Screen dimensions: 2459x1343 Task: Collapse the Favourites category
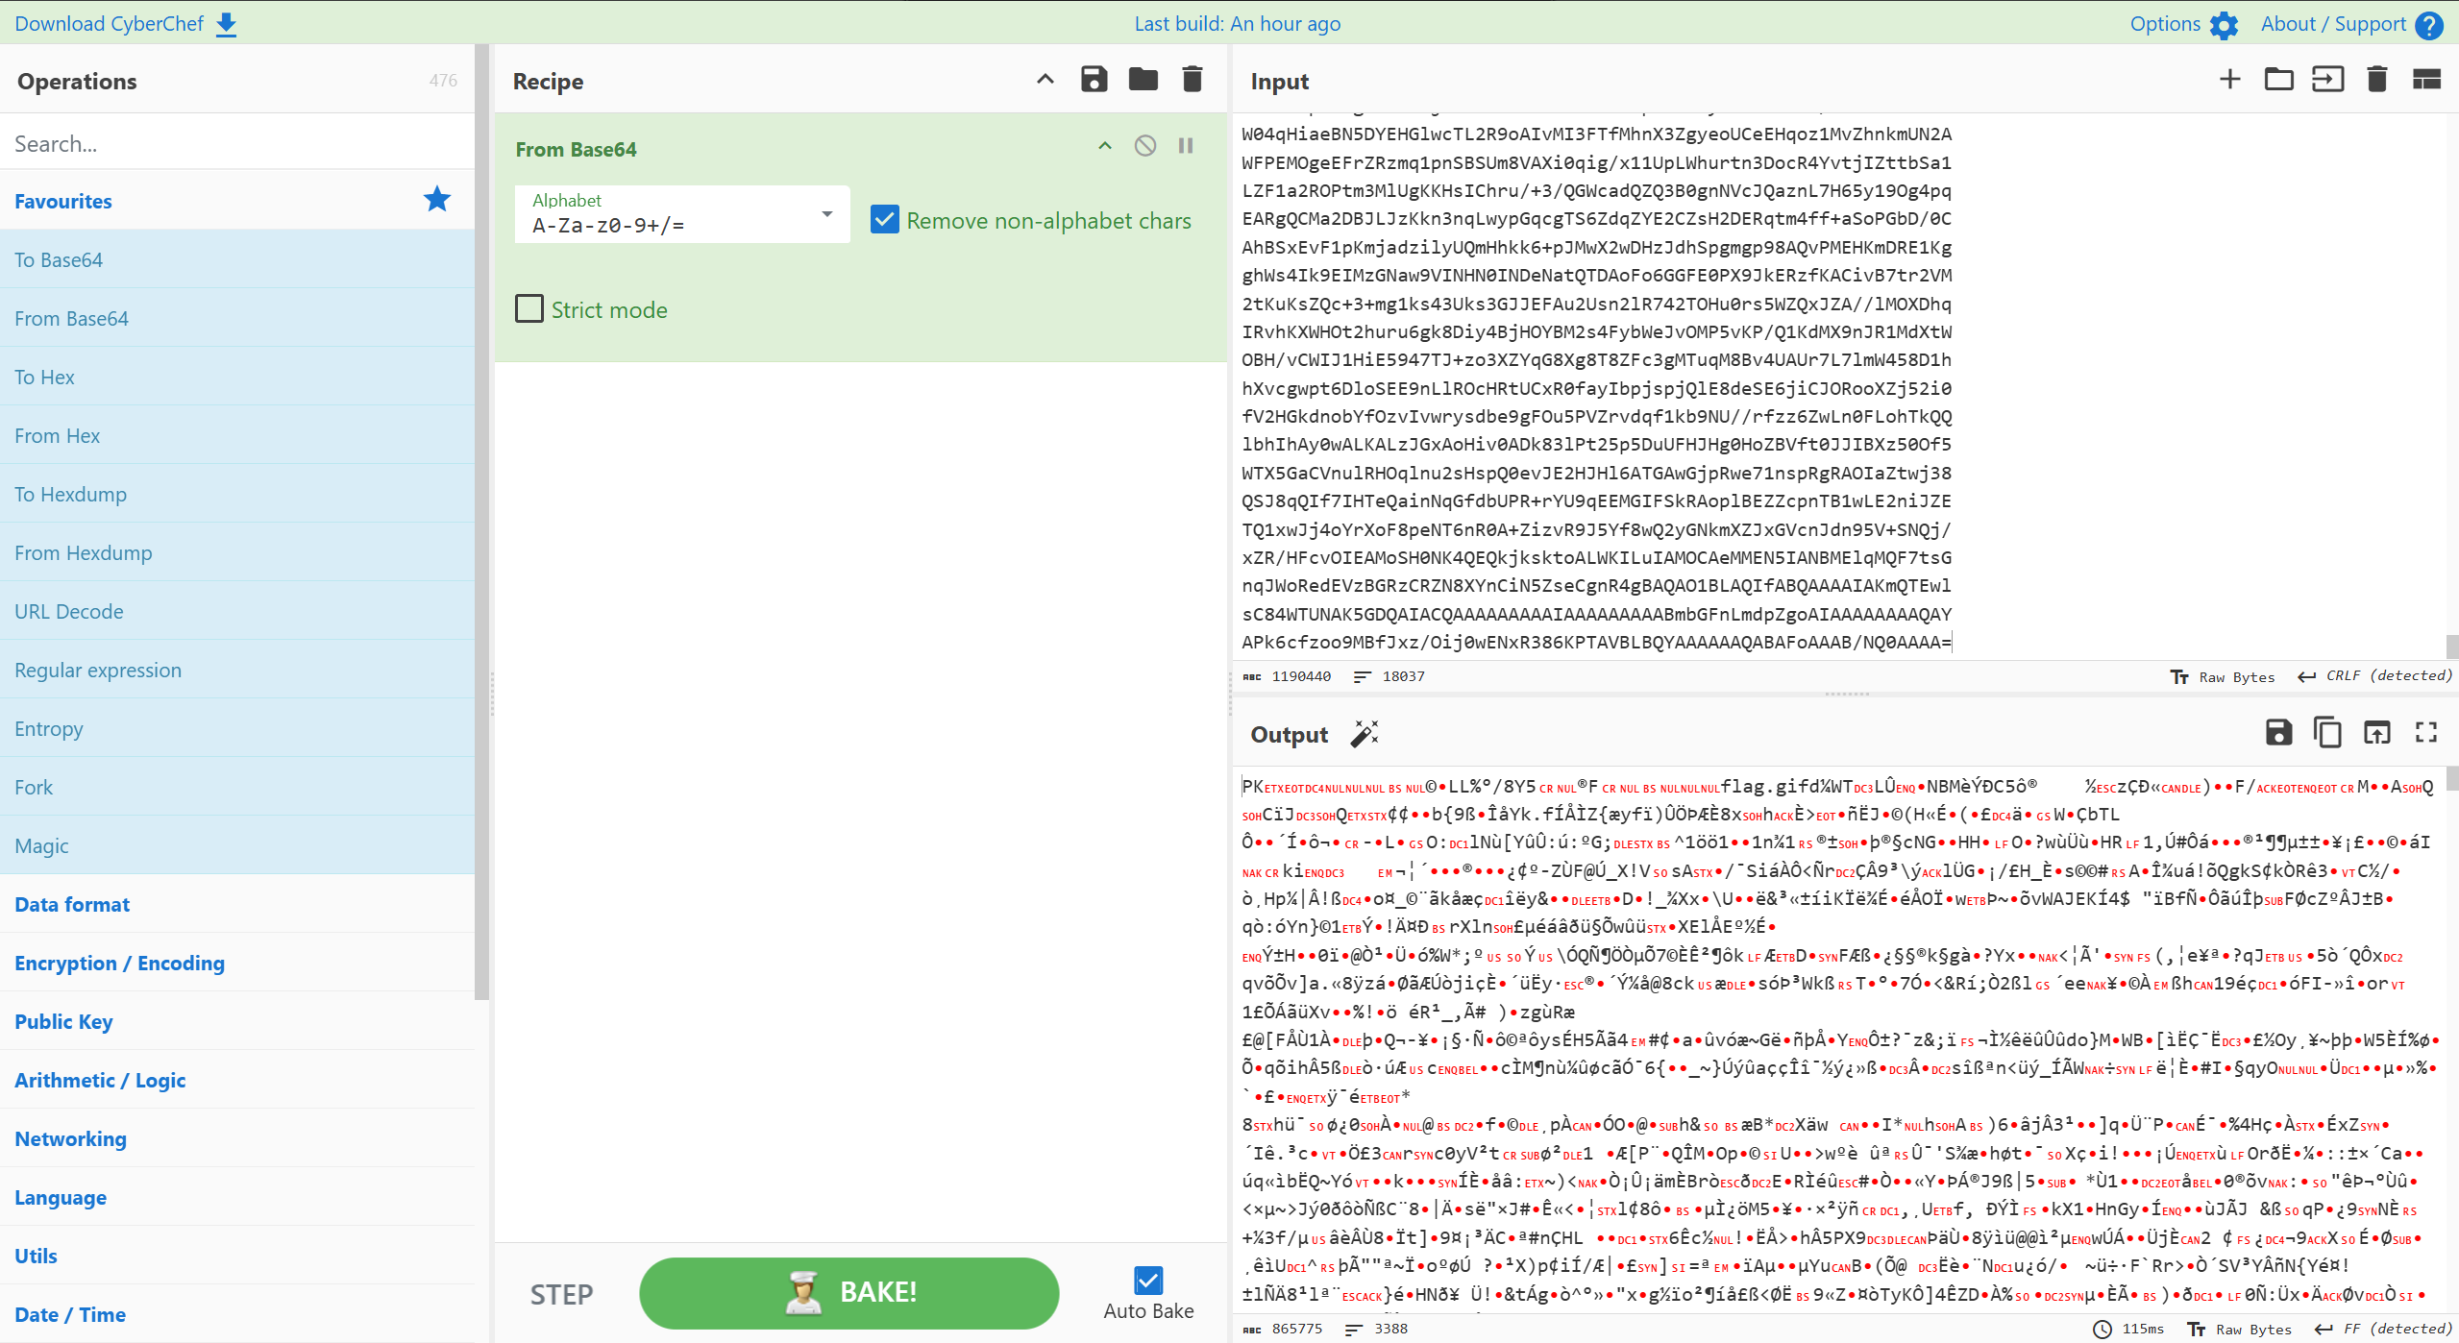(237, 201)
